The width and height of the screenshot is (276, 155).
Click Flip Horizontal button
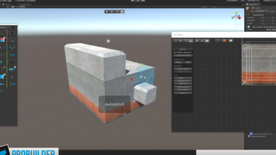point(183,87)
